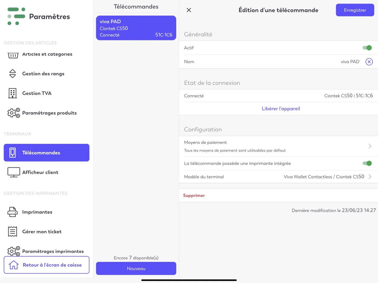Toggle the Actif switch off
Viewport: 378px width, 283px height.
point(367,48)
